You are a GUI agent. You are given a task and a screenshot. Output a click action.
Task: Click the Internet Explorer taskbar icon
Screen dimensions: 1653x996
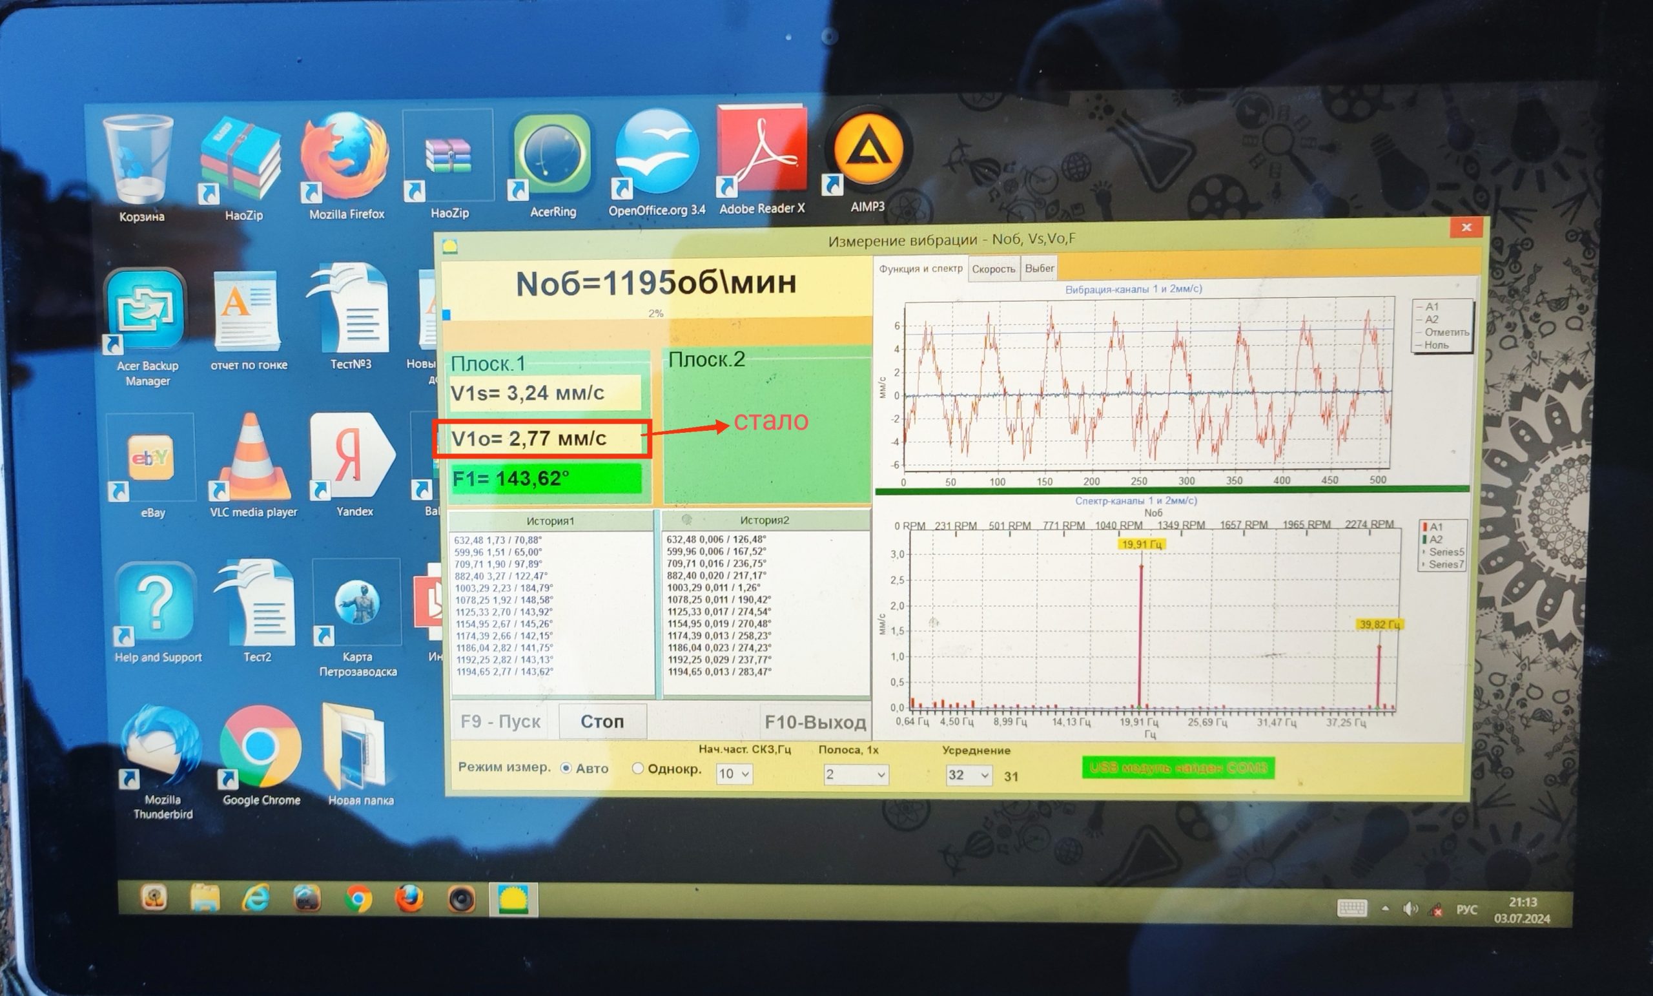point(256,898)
